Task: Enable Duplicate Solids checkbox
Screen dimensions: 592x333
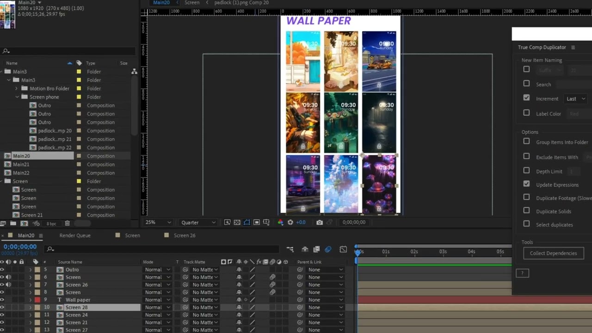Action: [526, 210]
